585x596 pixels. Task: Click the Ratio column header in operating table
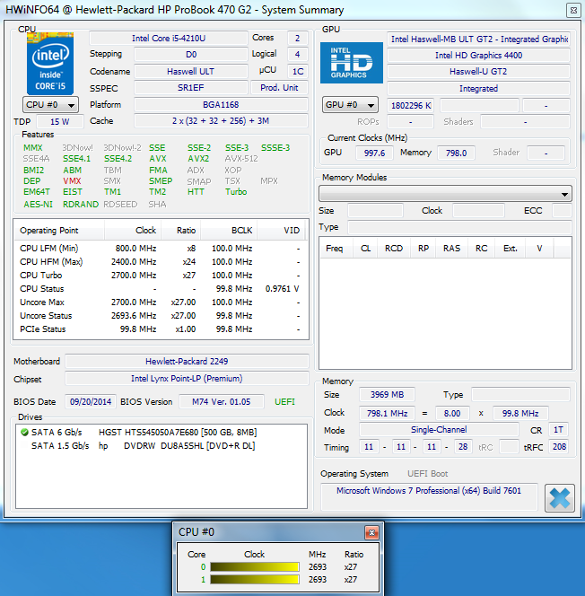tap(181, 231)
